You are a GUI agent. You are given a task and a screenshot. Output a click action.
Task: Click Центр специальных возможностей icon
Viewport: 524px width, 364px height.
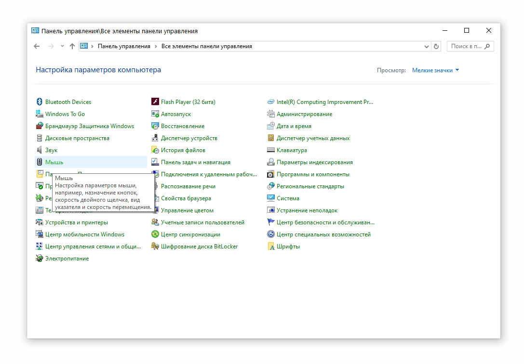[271, 234]
